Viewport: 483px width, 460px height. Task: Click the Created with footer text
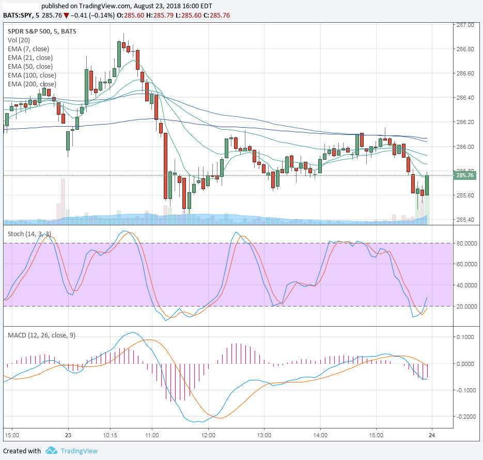tap(22, 451)
